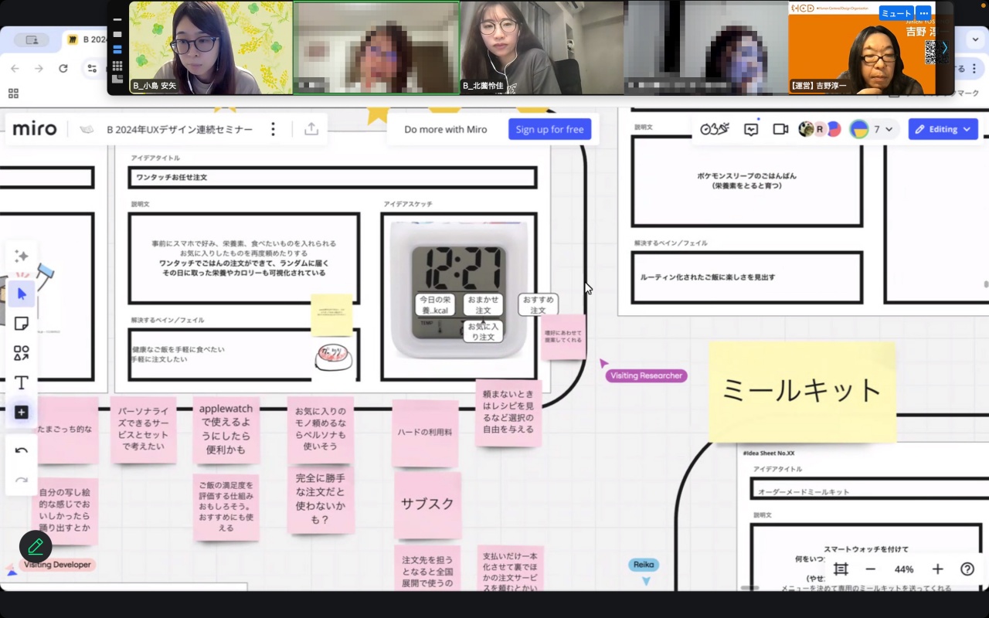
Task: Click the green pen annotation button
Action: 36,547
